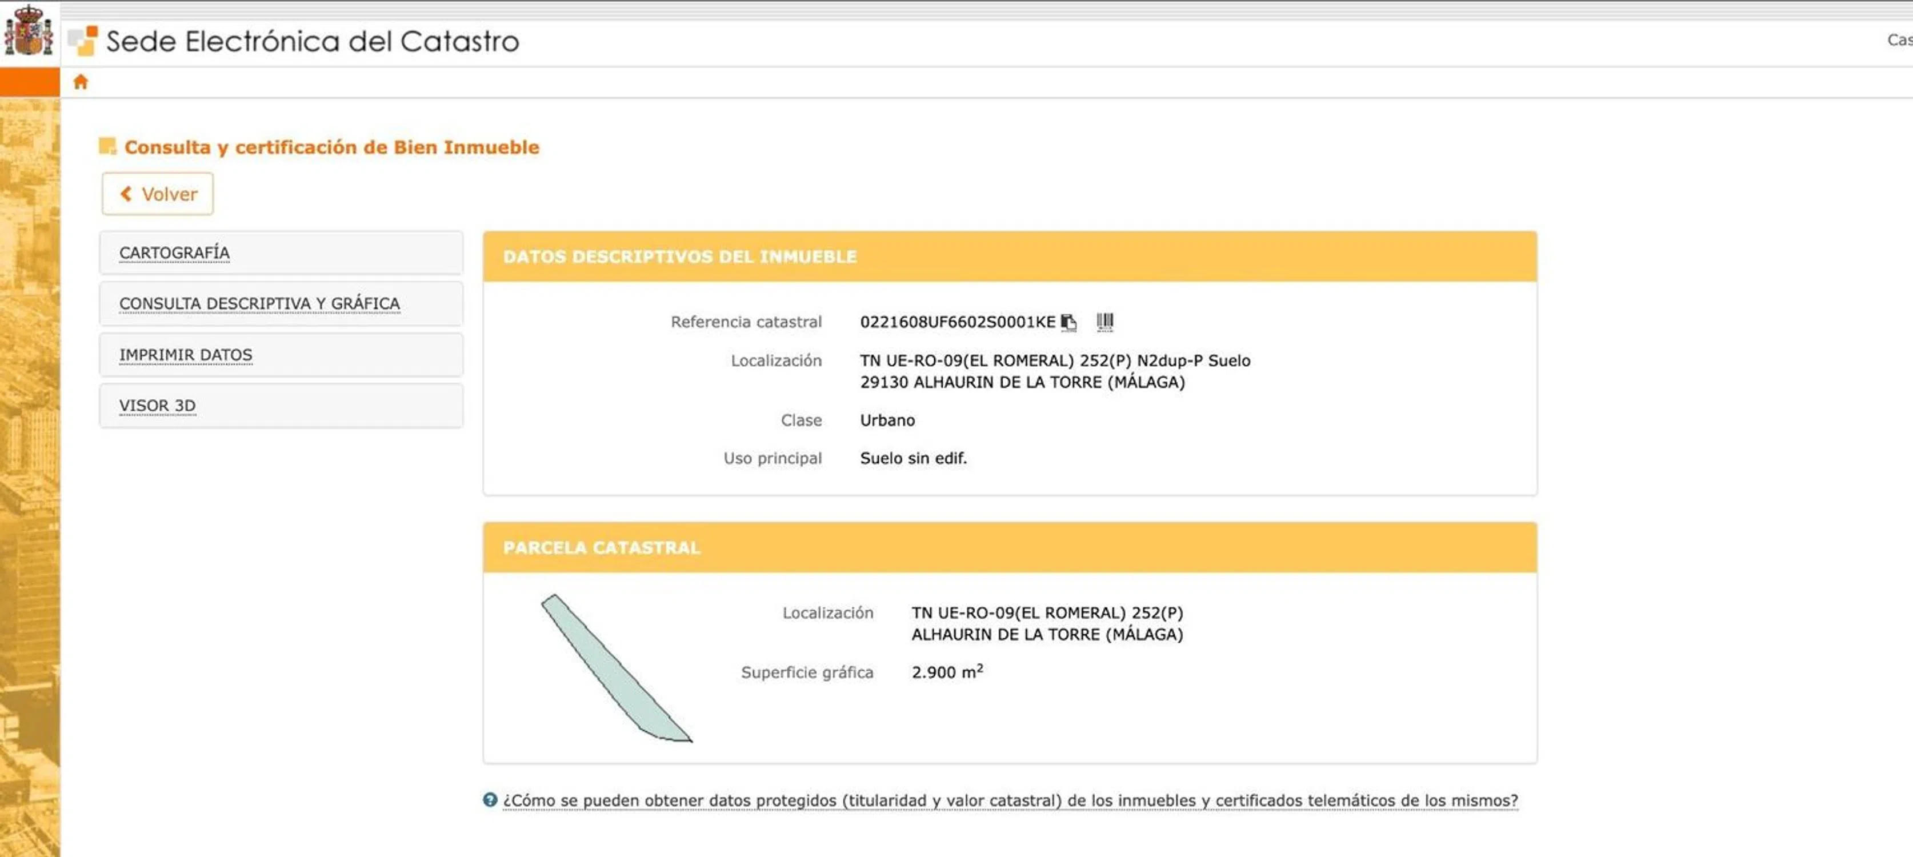
Task: Click the Spanish coat of arms logo
Action: pyautogui.click(x=28, y=31)
